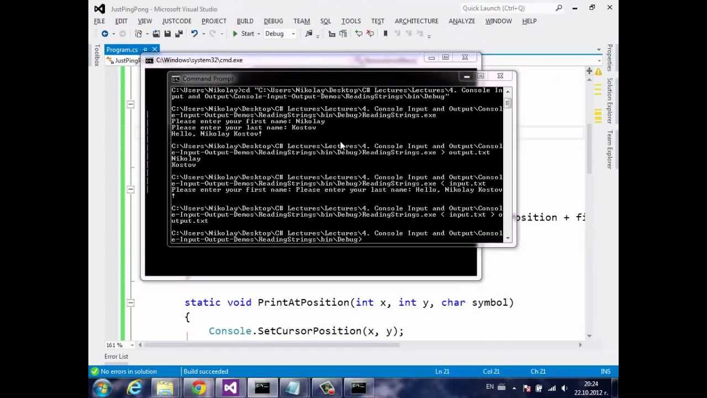This screenshot has width=707, height=398.
Task: Click the green Start debugging arrow
Action: [235, 34]
